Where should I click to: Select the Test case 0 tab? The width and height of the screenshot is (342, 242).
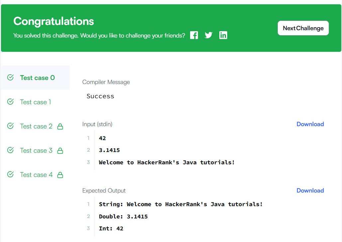click(x=36, y=78)
